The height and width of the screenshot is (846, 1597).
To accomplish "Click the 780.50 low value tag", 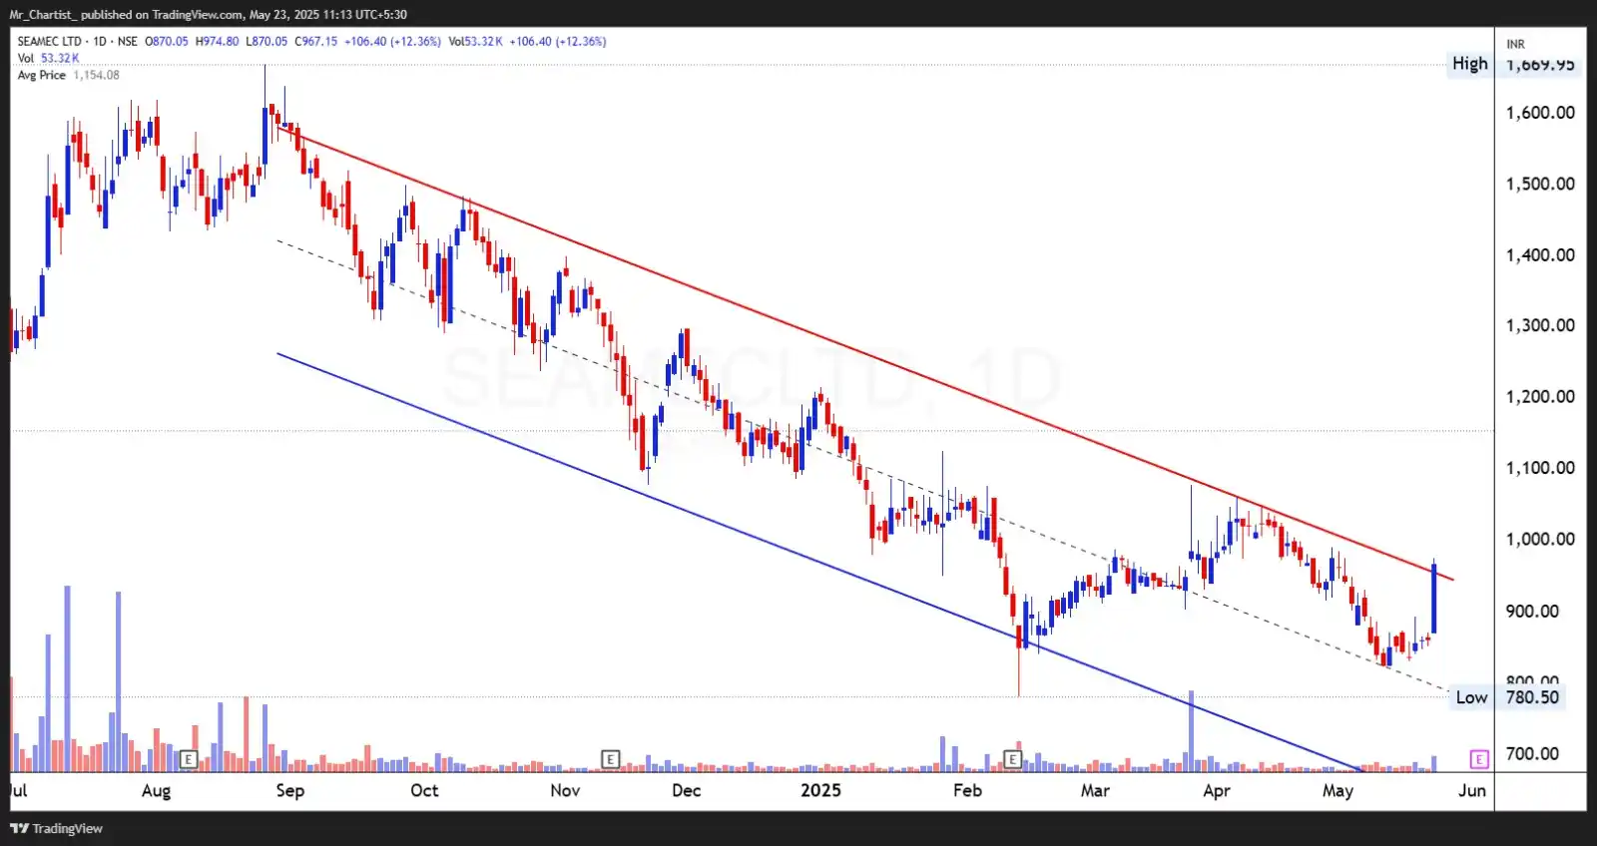I will tap(1532, 697).
